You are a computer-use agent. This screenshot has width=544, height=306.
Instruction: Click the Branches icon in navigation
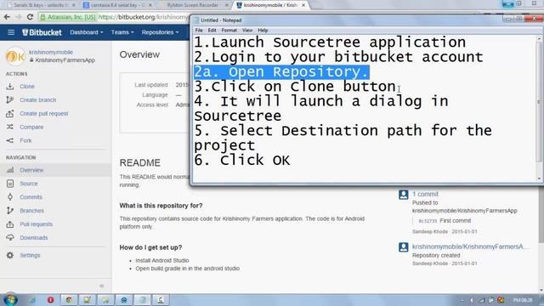click(10, 211)
